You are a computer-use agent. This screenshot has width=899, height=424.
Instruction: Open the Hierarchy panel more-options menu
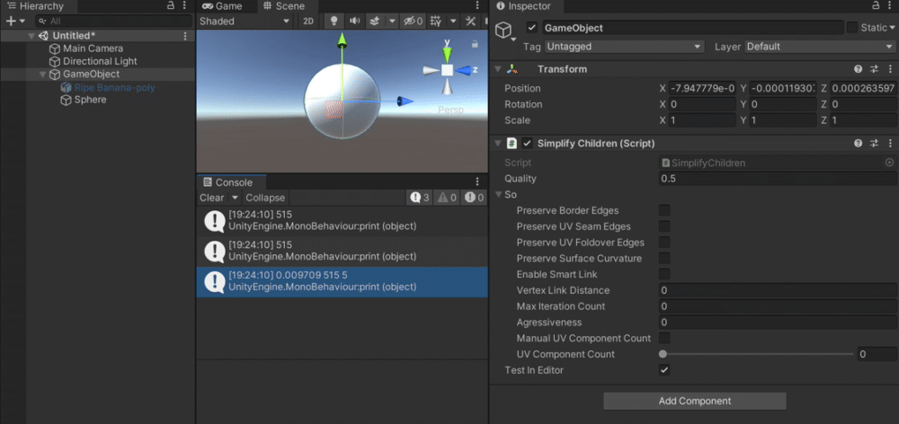pyautogui.click(x=184, y=5)
